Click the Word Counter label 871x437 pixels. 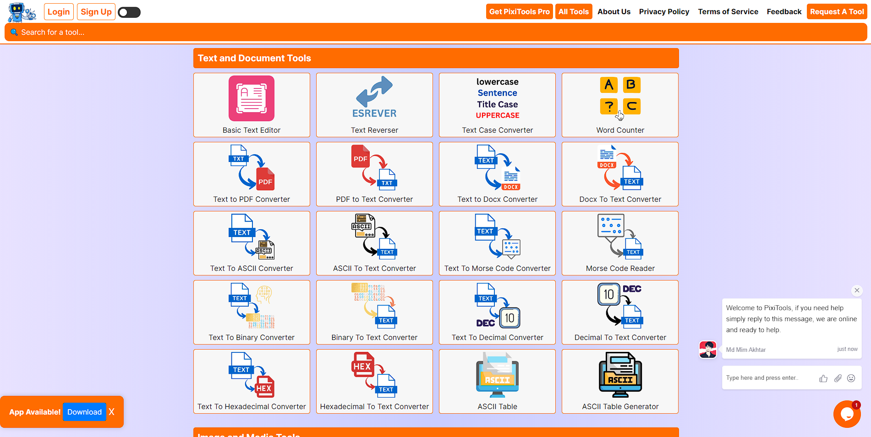[620, 130]
